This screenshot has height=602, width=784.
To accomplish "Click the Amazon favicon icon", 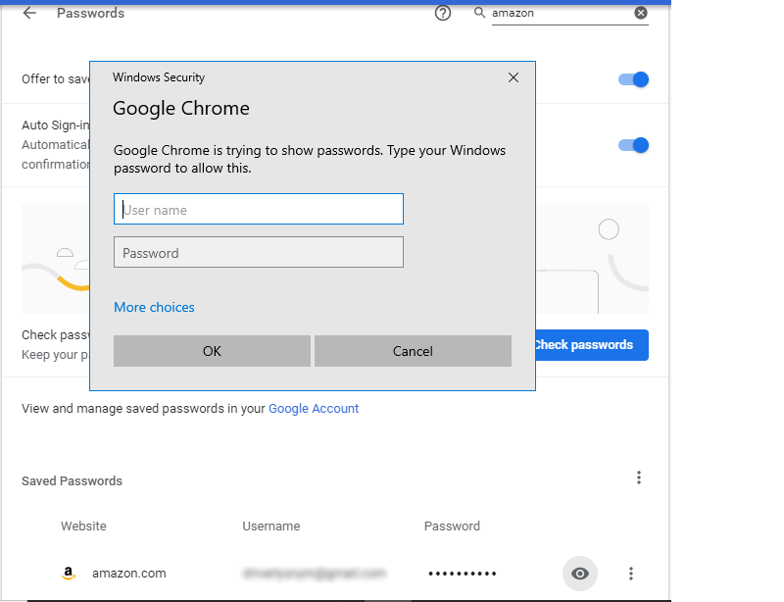I will (69, 574).
